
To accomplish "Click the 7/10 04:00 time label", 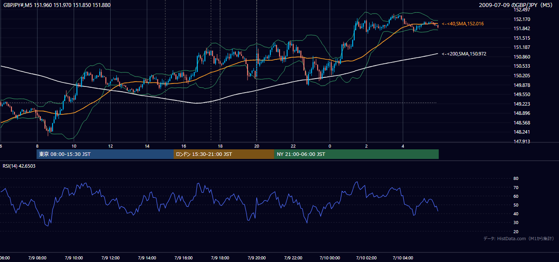I will click(403, 258).
